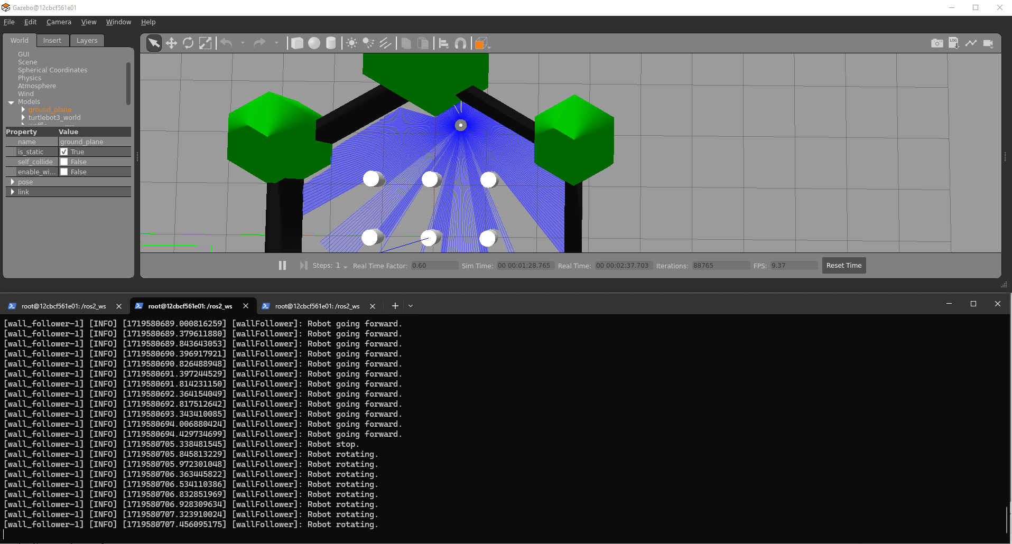1012x544 pixels.
Task: Expand the link property
Action: point(13,192)
